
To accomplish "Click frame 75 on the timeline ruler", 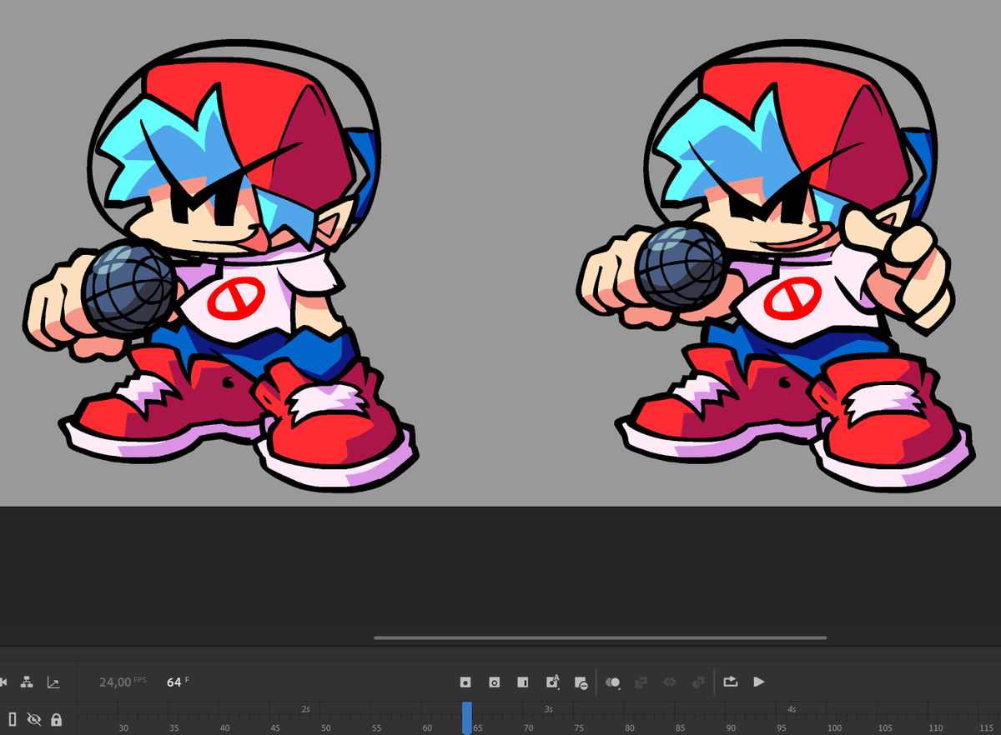I will coord(579,727).
